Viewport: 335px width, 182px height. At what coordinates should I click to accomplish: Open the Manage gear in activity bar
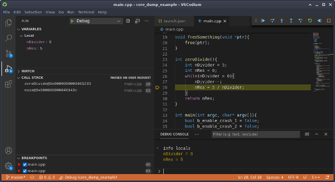point(8,166)
